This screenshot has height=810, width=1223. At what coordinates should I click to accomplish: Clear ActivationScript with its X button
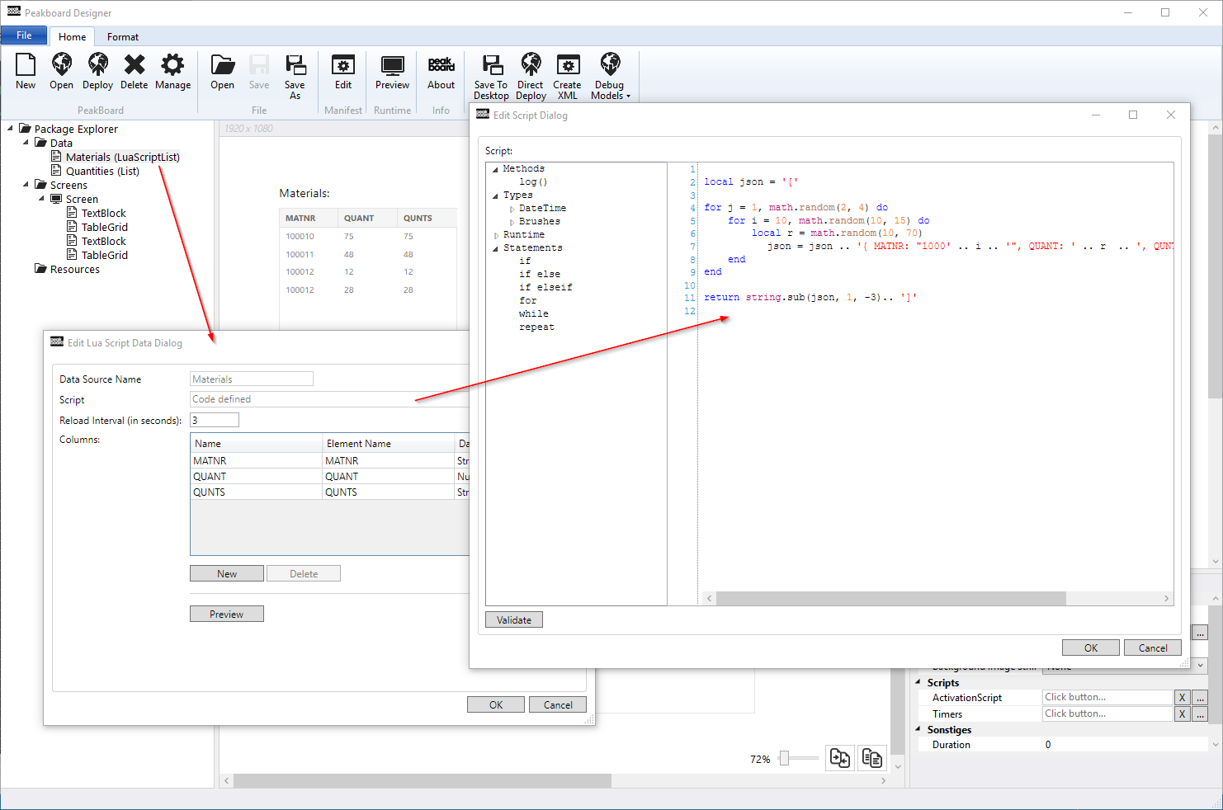tap(1182, 698)
